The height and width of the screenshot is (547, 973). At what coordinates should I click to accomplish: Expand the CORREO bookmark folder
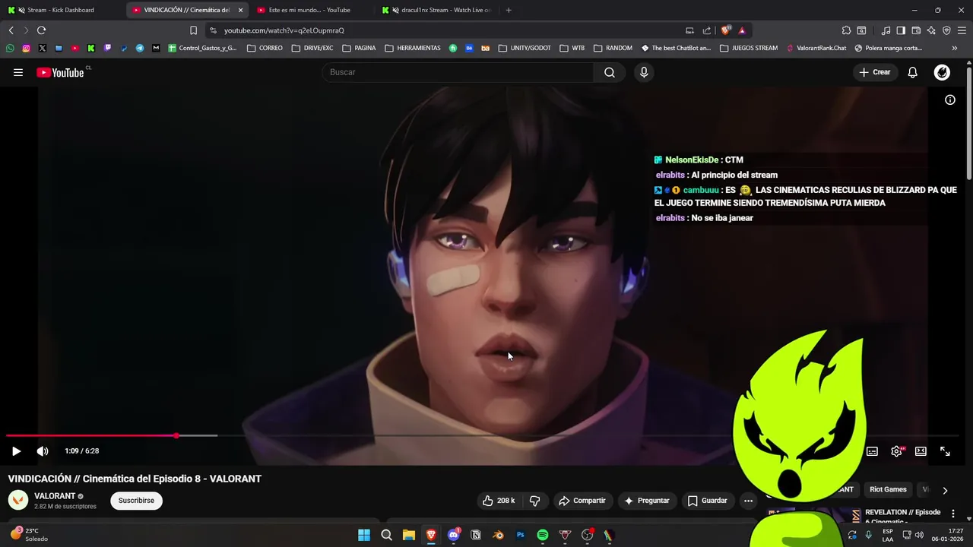coord(265,48)
